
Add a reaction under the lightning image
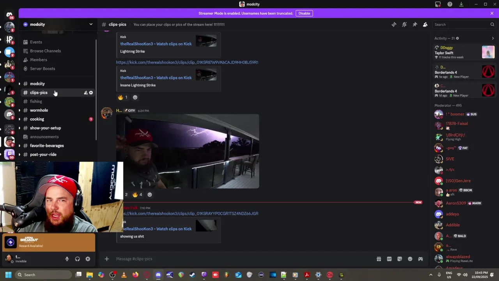pyautogui.click(x=150, y=194)
